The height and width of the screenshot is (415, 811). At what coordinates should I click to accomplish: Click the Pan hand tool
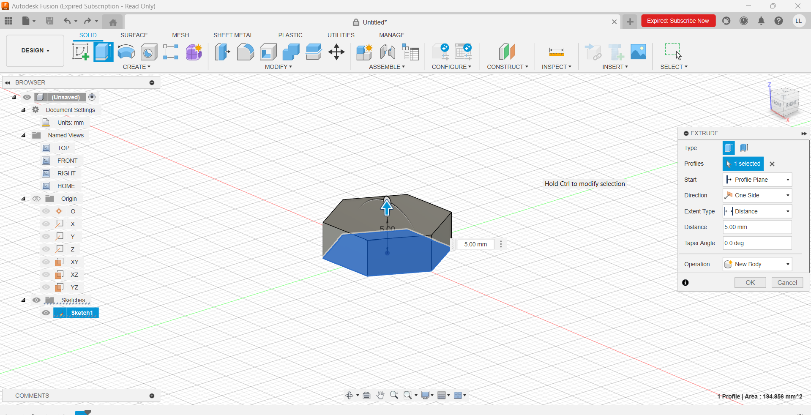[380, 395]
